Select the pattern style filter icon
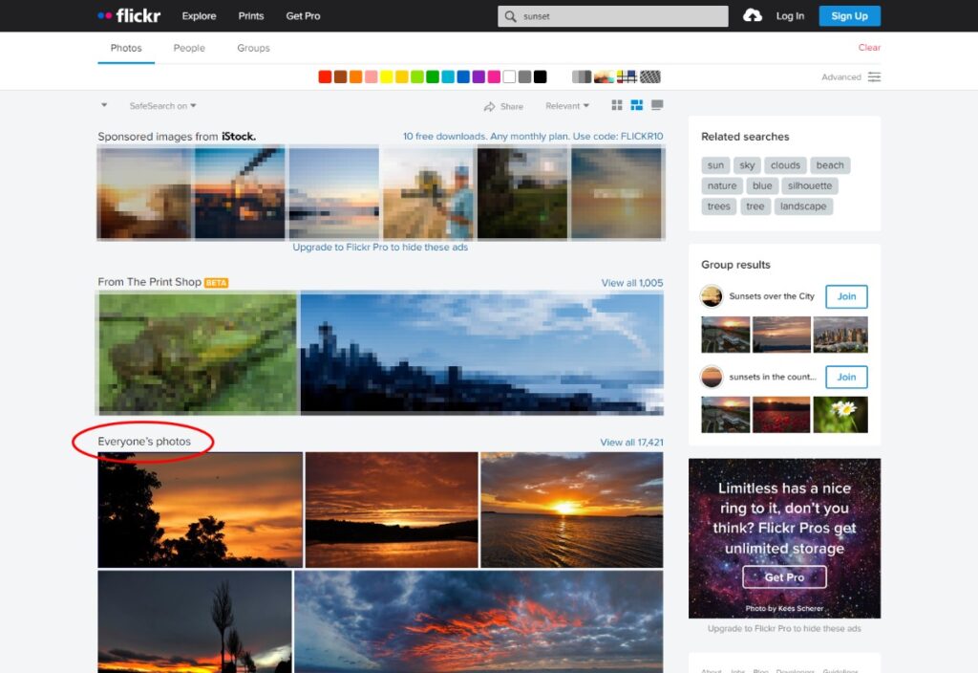The width and height of the screenshot is (978, 673). [x=650, y=76]
